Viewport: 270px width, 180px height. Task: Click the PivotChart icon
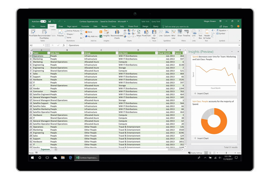coord(146,32)
